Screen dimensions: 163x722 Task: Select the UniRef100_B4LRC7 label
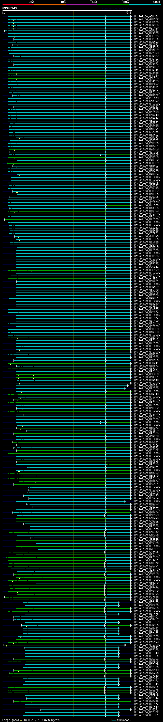(x=146, y=59)
